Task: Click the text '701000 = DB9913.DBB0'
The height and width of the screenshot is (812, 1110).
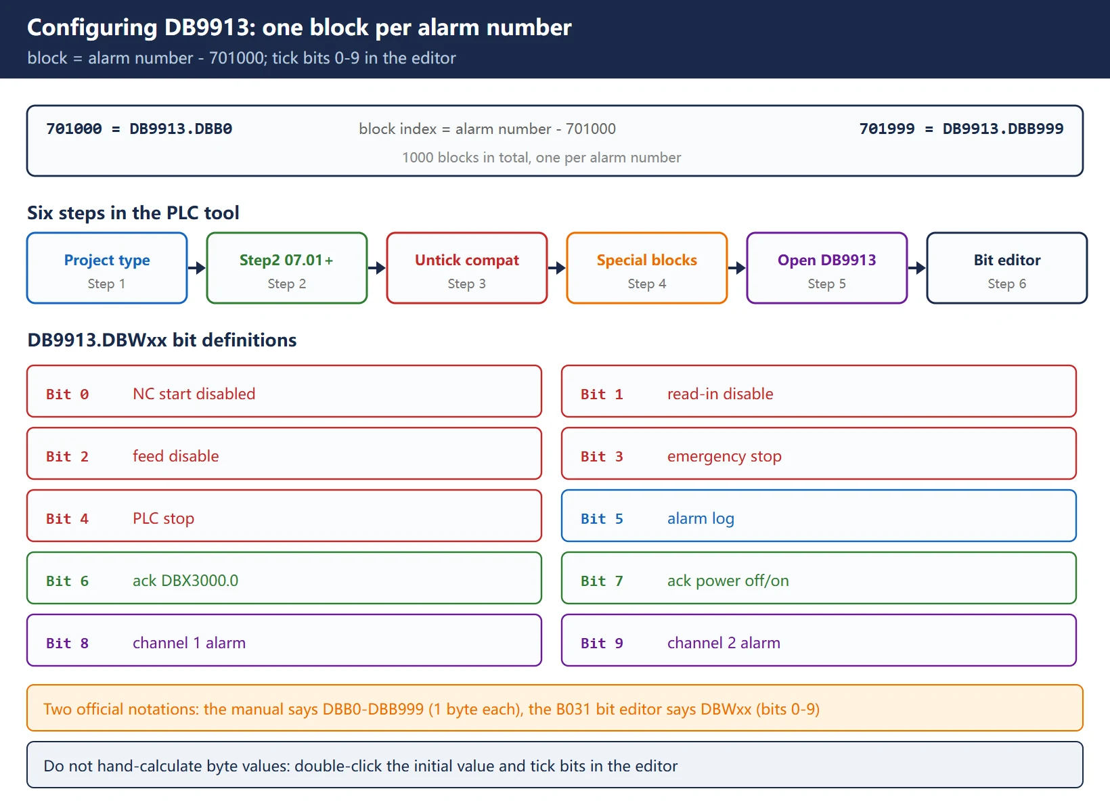Action: point(139,129)
